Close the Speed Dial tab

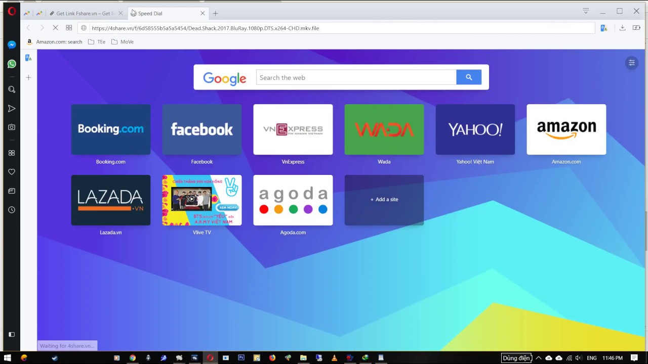coord(203,14)
